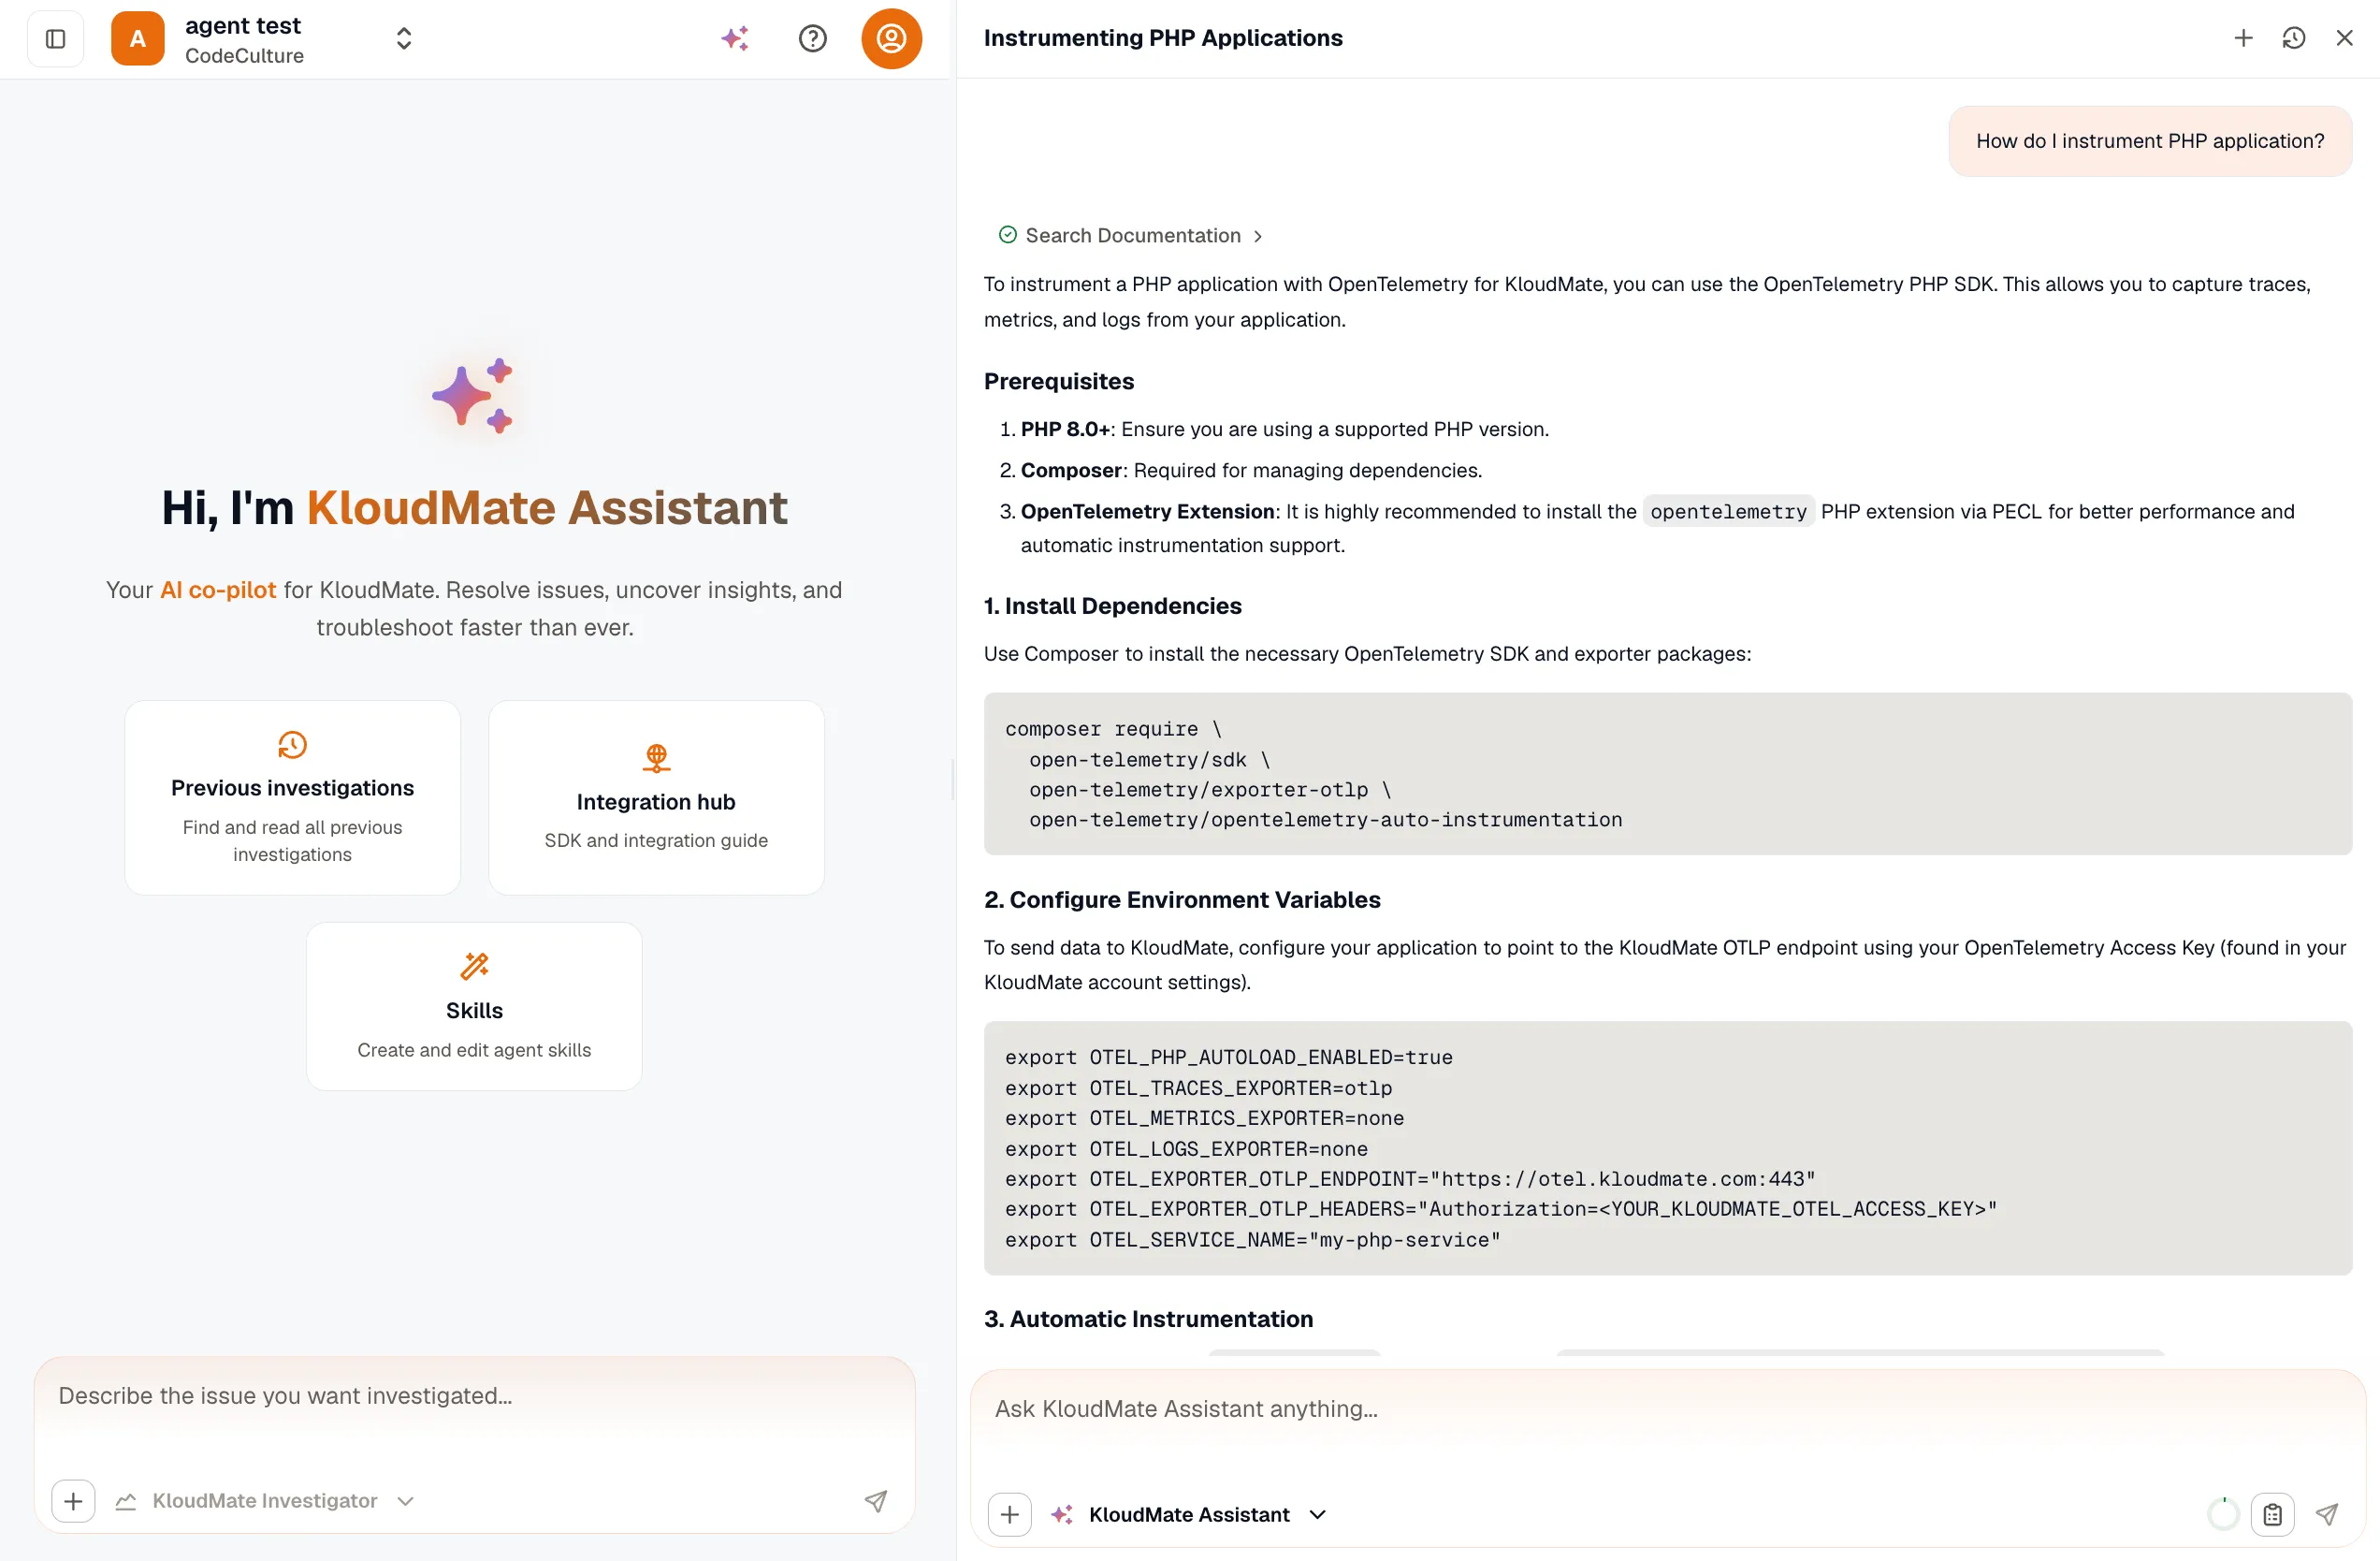Add attachment in investigator input box
2380x1561 pixels.
point(73,1500)
